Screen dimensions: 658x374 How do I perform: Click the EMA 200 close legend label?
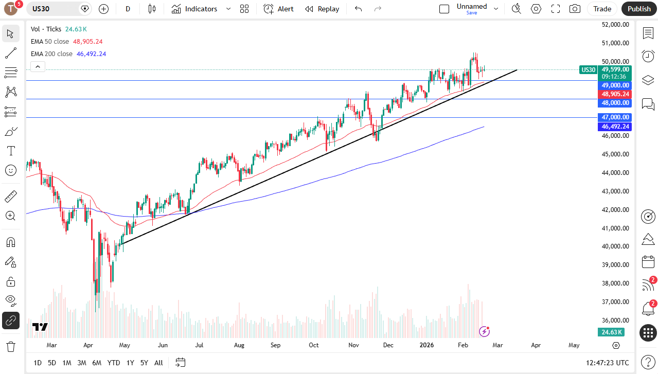[x=51, y=54]
